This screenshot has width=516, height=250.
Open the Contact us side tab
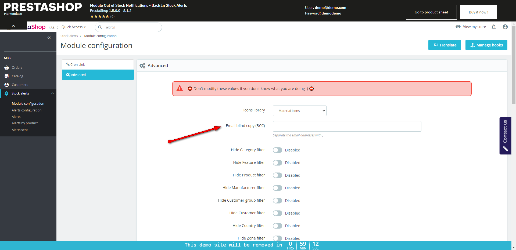pyautogui.click(x=505, y=136)
